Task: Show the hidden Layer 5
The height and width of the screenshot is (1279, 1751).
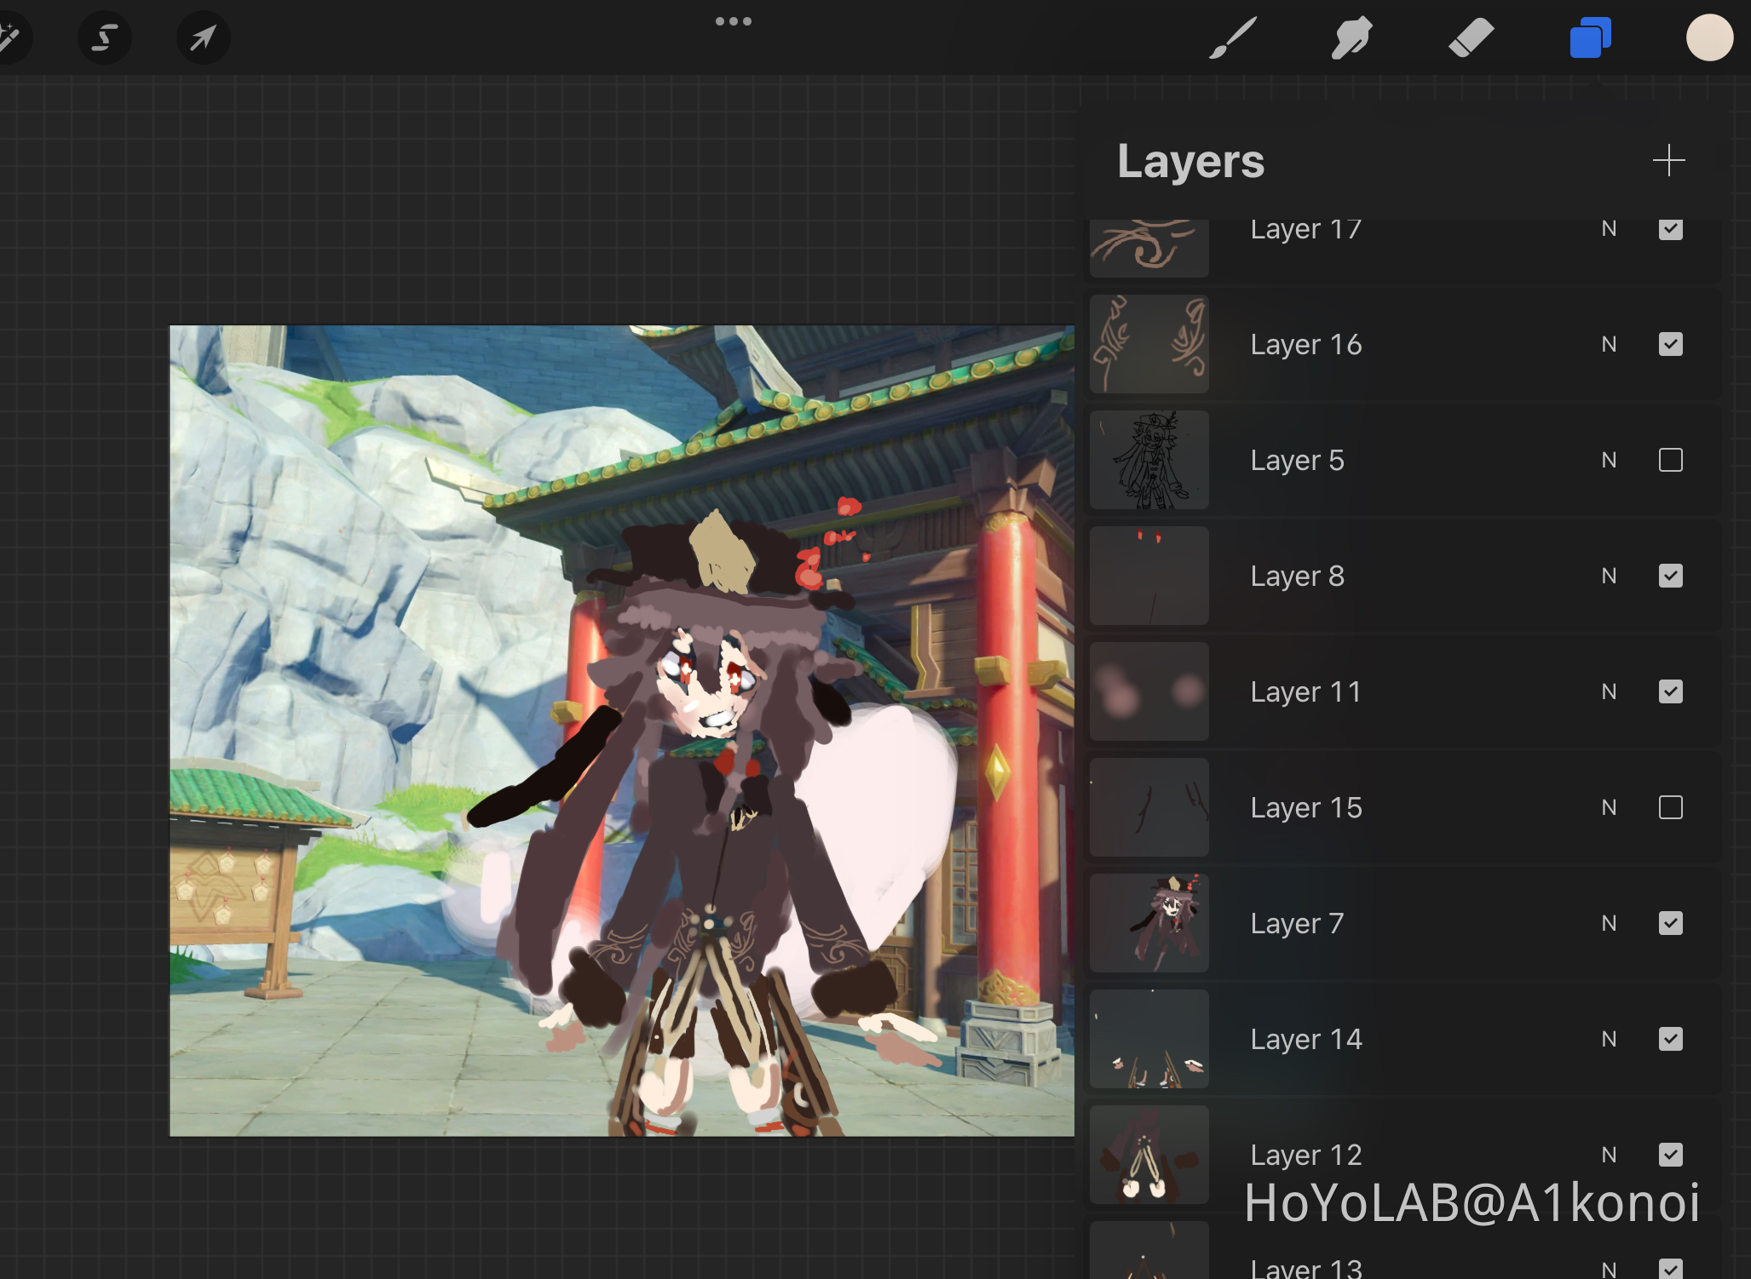Action: [1670, 461]
